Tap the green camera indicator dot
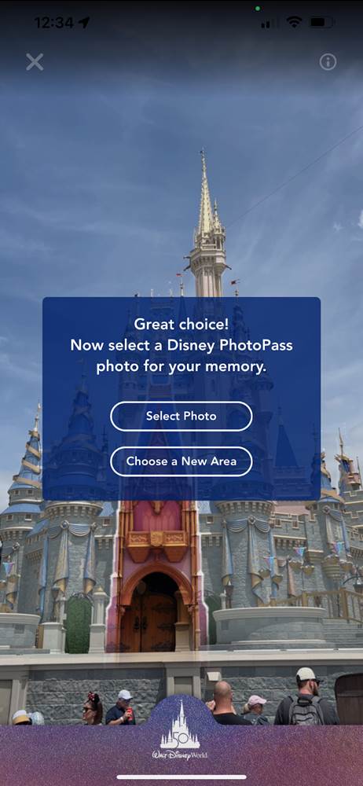Viewport: 363px width, 786px height. pos(257,9)
